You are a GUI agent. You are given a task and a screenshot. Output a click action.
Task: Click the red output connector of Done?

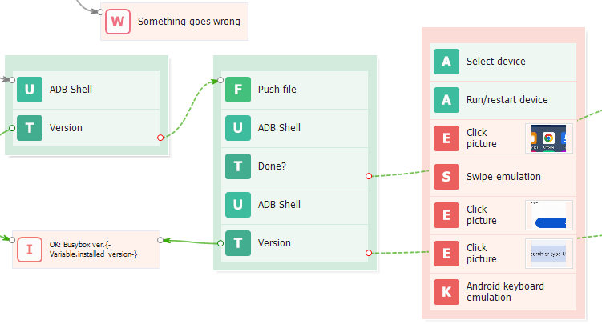tap(369, 176)
